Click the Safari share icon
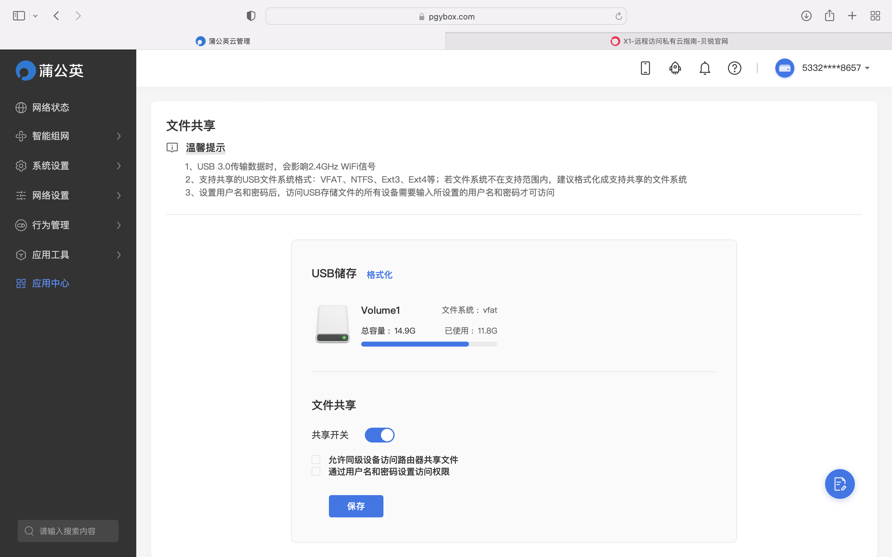This screenshot has width=892, height=557. click(829, 15)
